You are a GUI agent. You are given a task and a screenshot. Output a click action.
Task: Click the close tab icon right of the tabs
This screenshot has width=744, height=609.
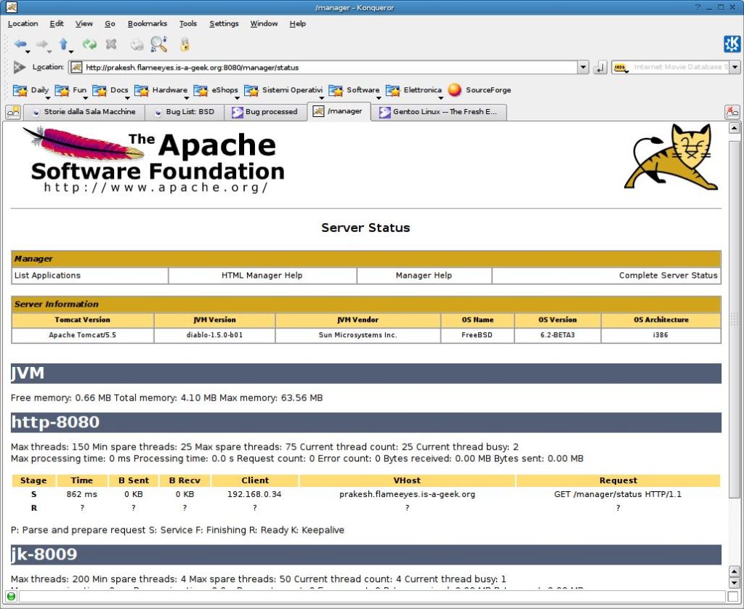point(732,112)
